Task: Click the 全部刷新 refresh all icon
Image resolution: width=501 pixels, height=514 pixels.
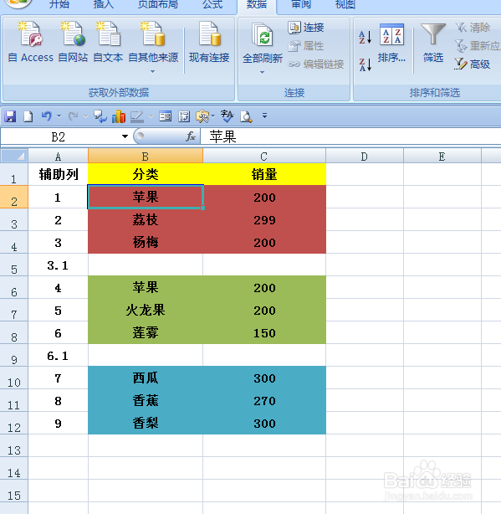Action: tap(263, 34)
